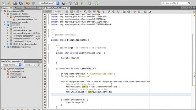The image size is (196, 110).
Task: Switch to the Prestaciones tab
Action: tap(30, 8)
